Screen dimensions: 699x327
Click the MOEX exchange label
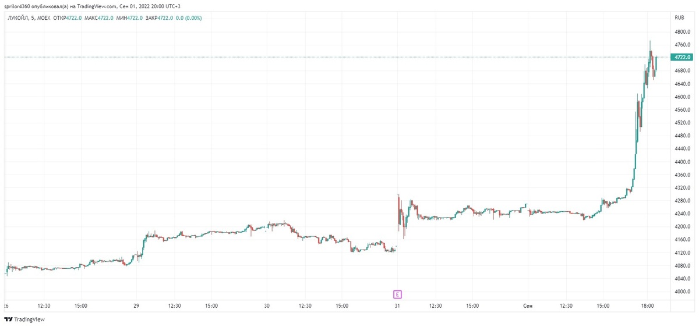[x=44, y=17]
